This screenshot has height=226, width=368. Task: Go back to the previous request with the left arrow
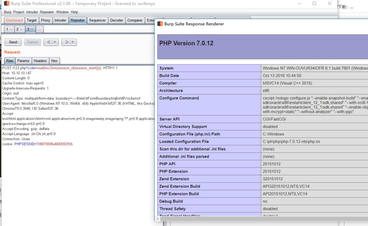[49, 42]
